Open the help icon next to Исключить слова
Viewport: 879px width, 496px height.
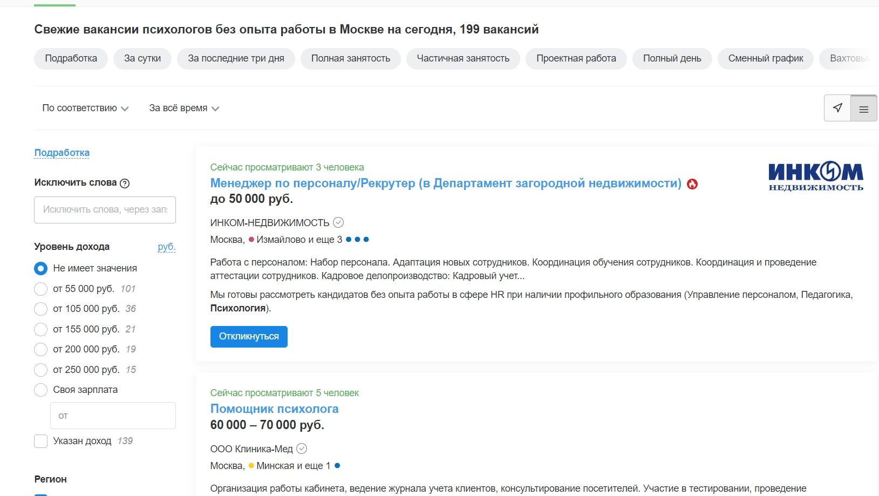125,183
